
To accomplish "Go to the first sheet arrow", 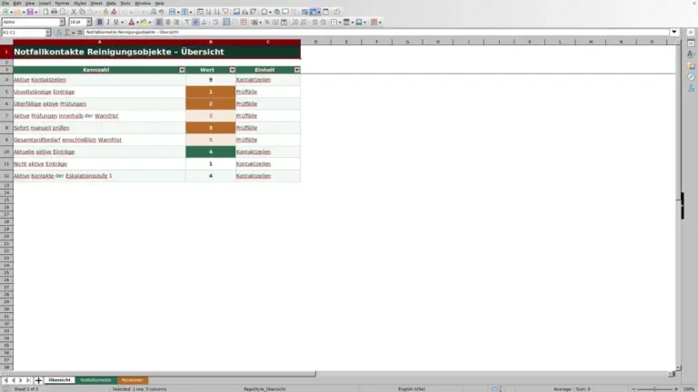I will pos(5,380).
